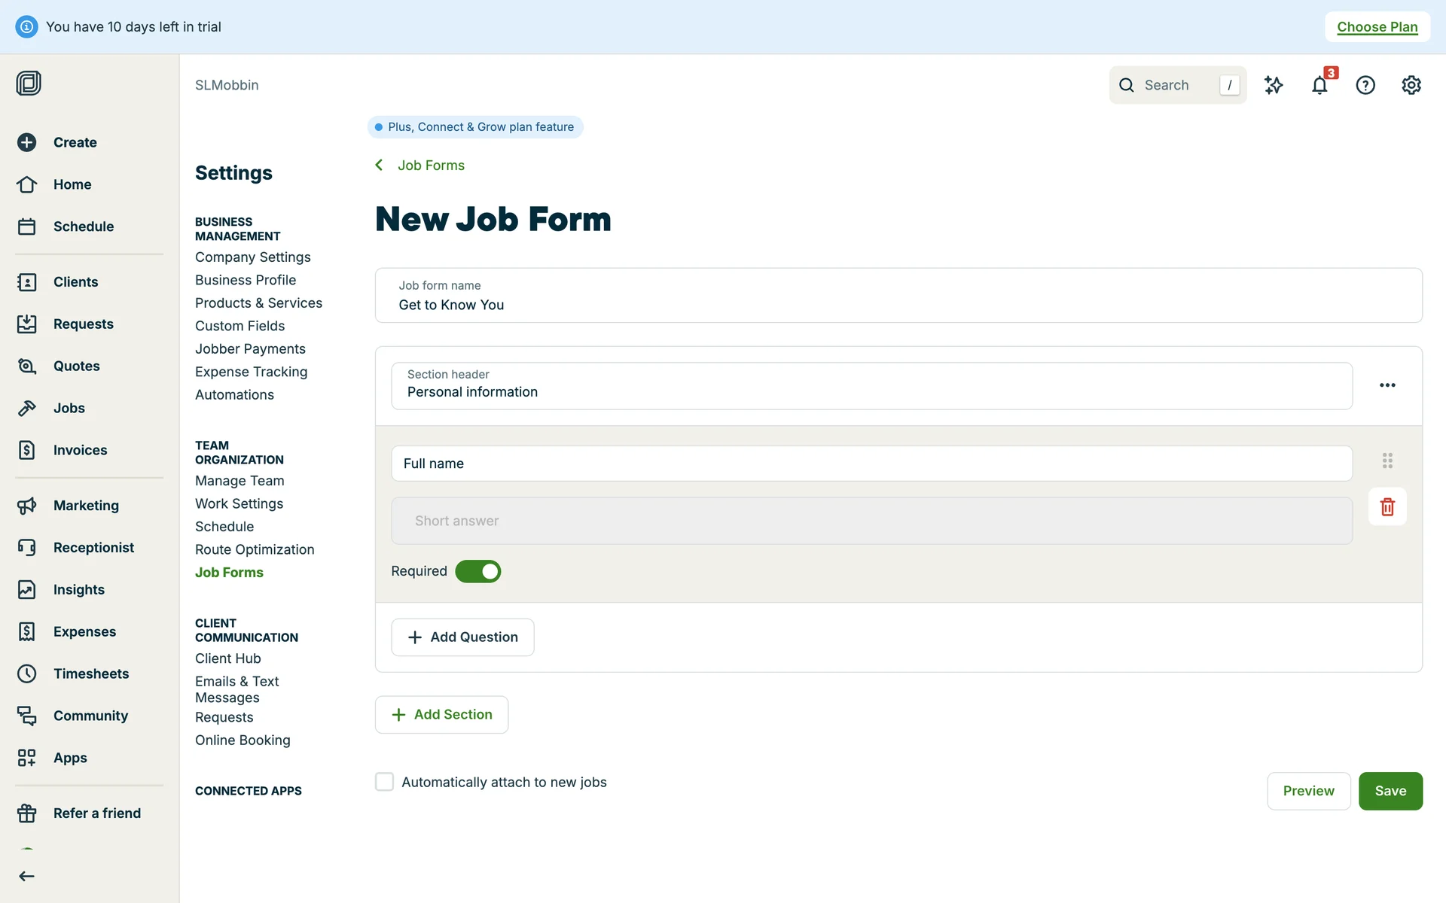Image resolution: width=1446 pixels, height=903 pixels.
Task: Check Automatically attach to new jobs
Action: 385,782
